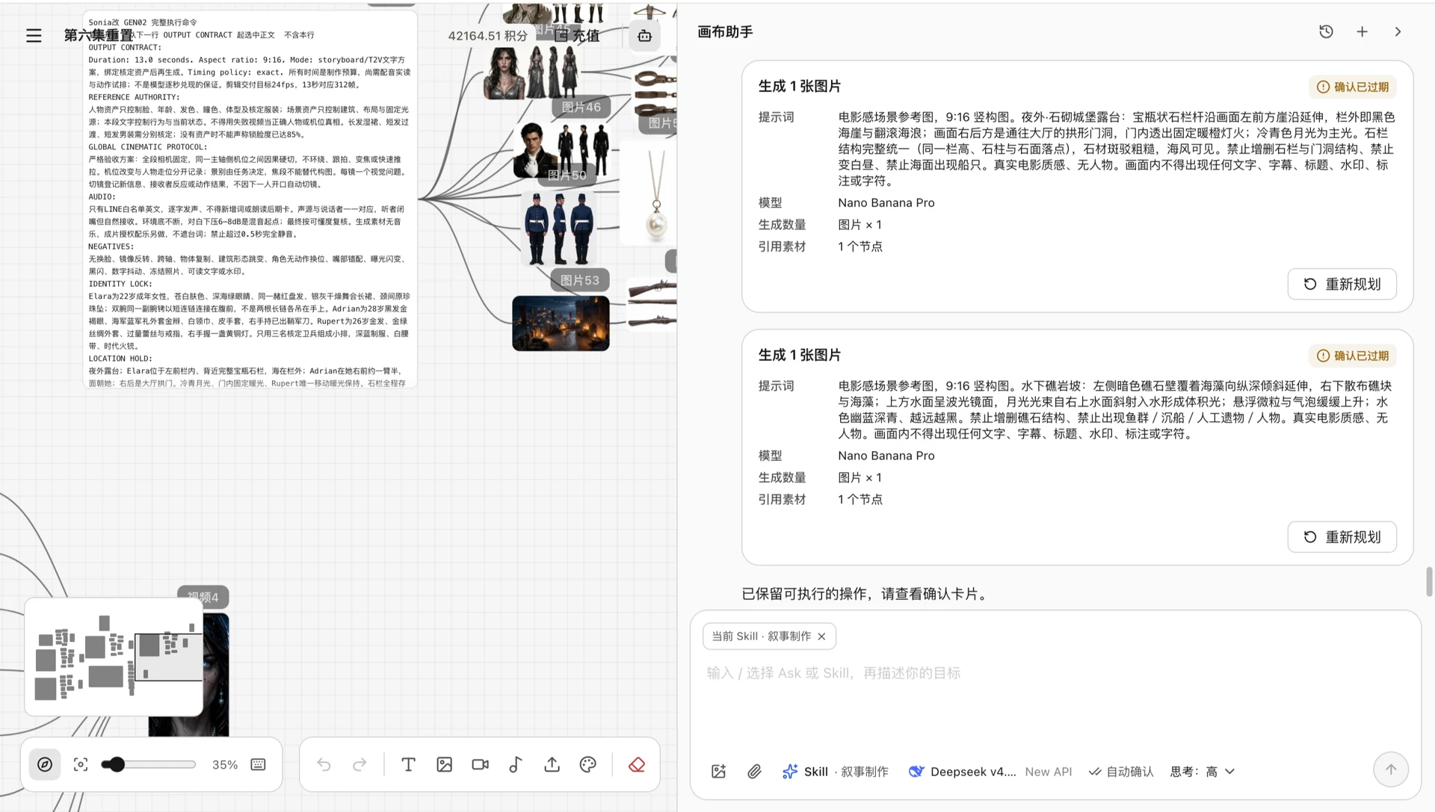
Task: Click the 充值 recharge button
Action: click(578, 35)
